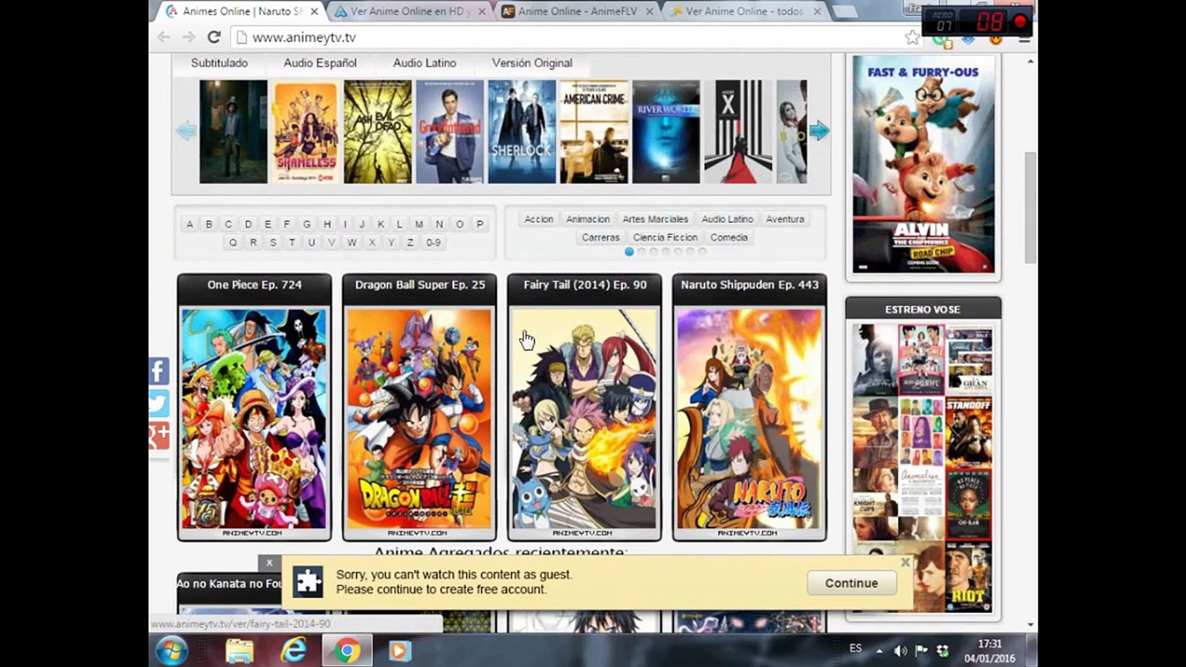
Task: Switch to AnimeFLV browser tab
Action: (x=577, y=11)
